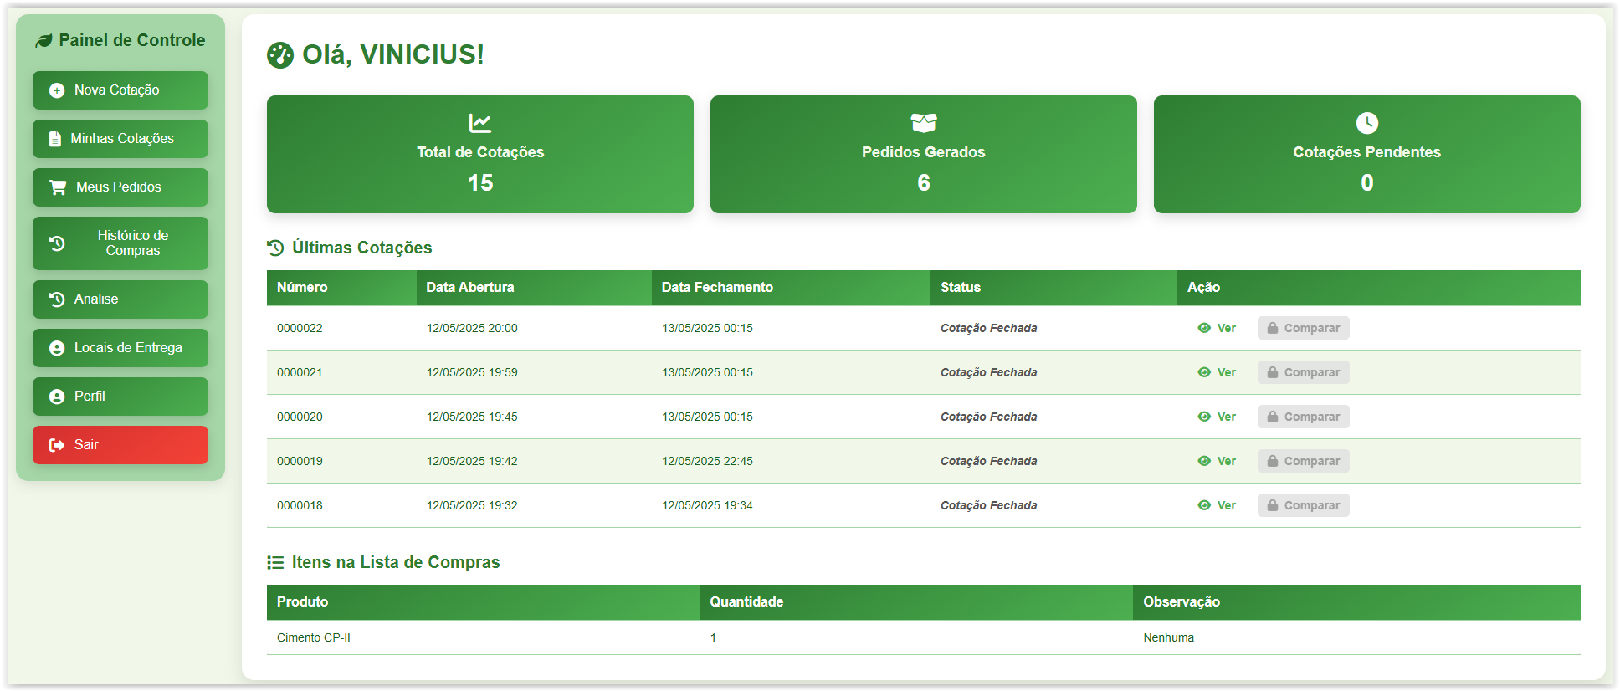
Task: Go to Minhas Cotações
Action: click(120, 139)
